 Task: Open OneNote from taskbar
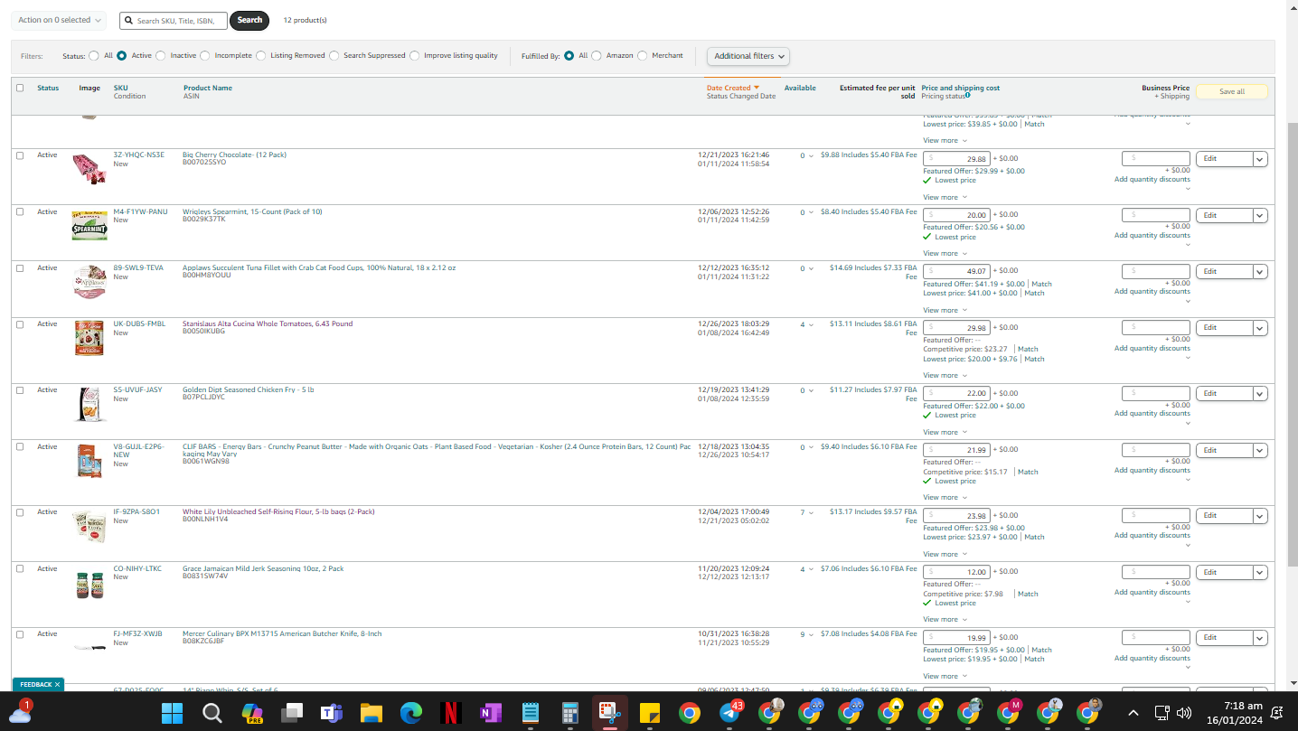(x=490, y=713)
